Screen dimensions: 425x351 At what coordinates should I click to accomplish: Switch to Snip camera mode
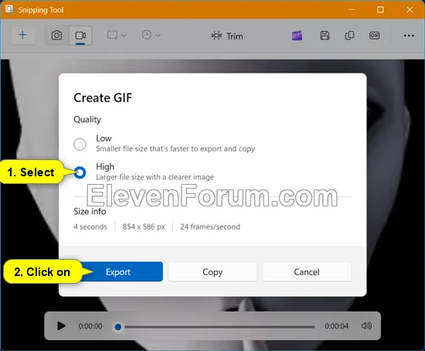[56, 36]
